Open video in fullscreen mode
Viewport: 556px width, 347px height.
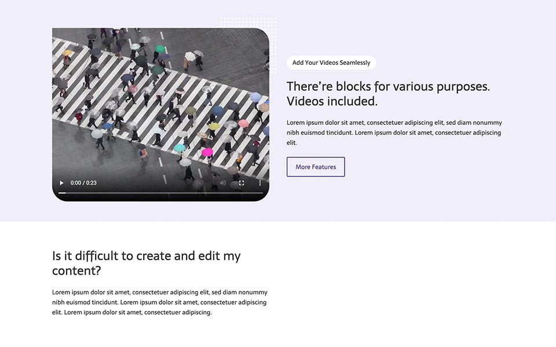(x=242, y=183)
